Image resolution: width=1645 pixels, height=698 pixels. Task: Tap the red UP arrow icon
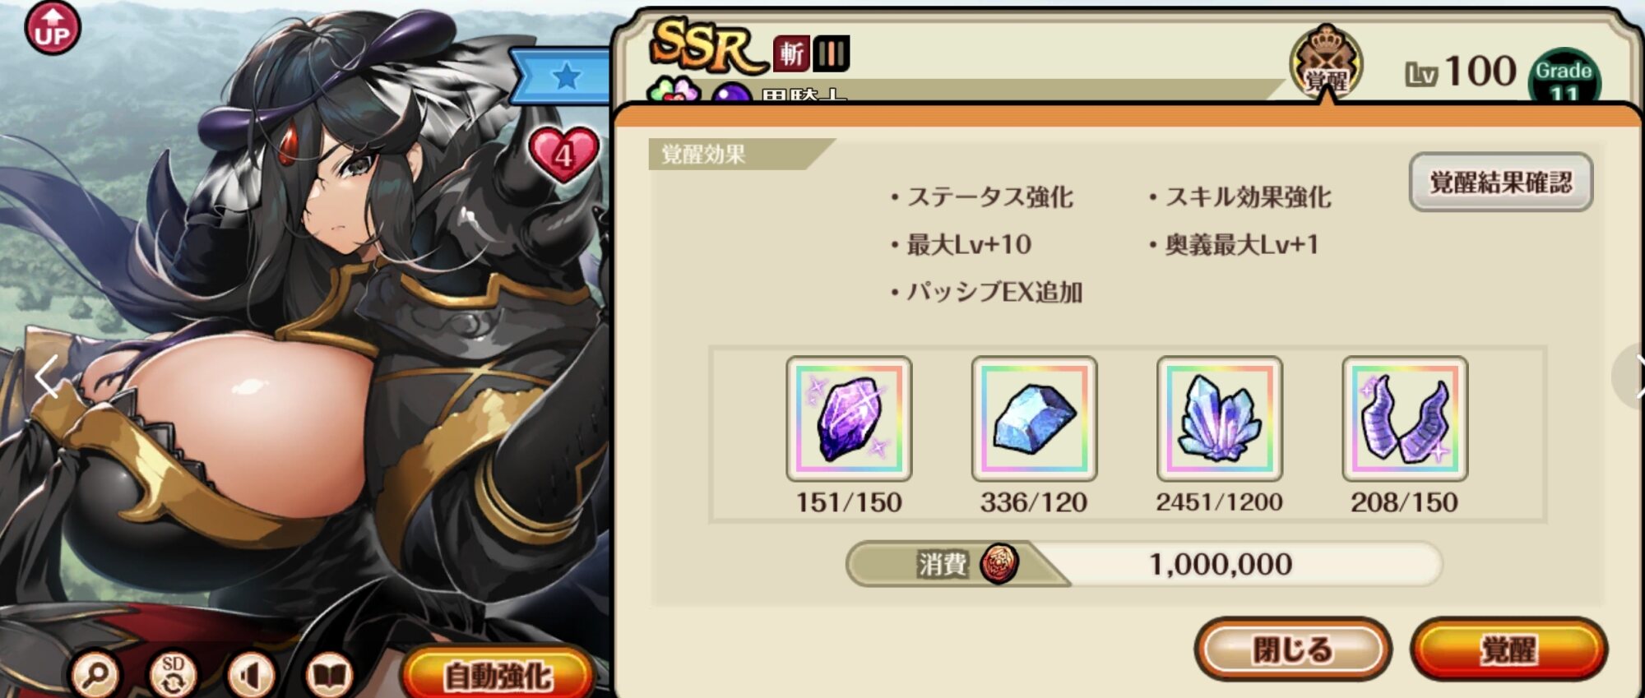click(53, 28)
